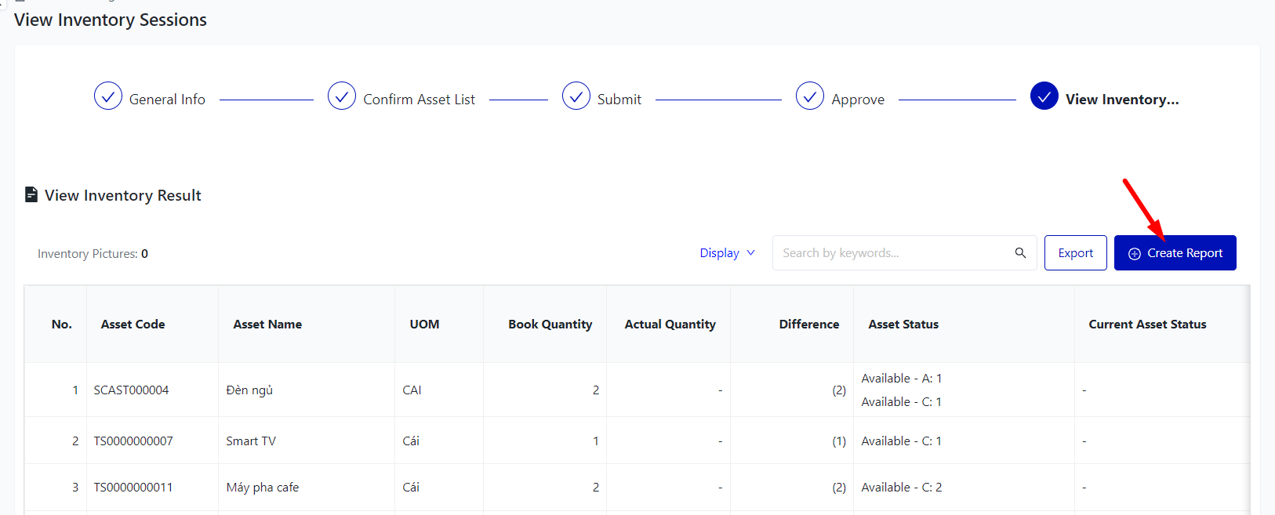Screen dimensions: 1275x515
Task: Click the document icon beside View Inventory Result
Action: click(x=31, y=194)
